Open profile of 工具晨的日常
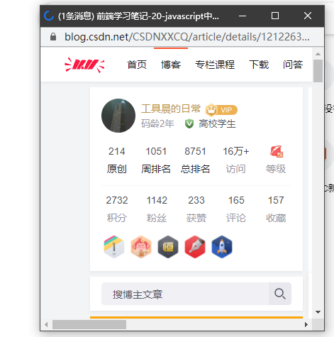 (x=171, y=109)
